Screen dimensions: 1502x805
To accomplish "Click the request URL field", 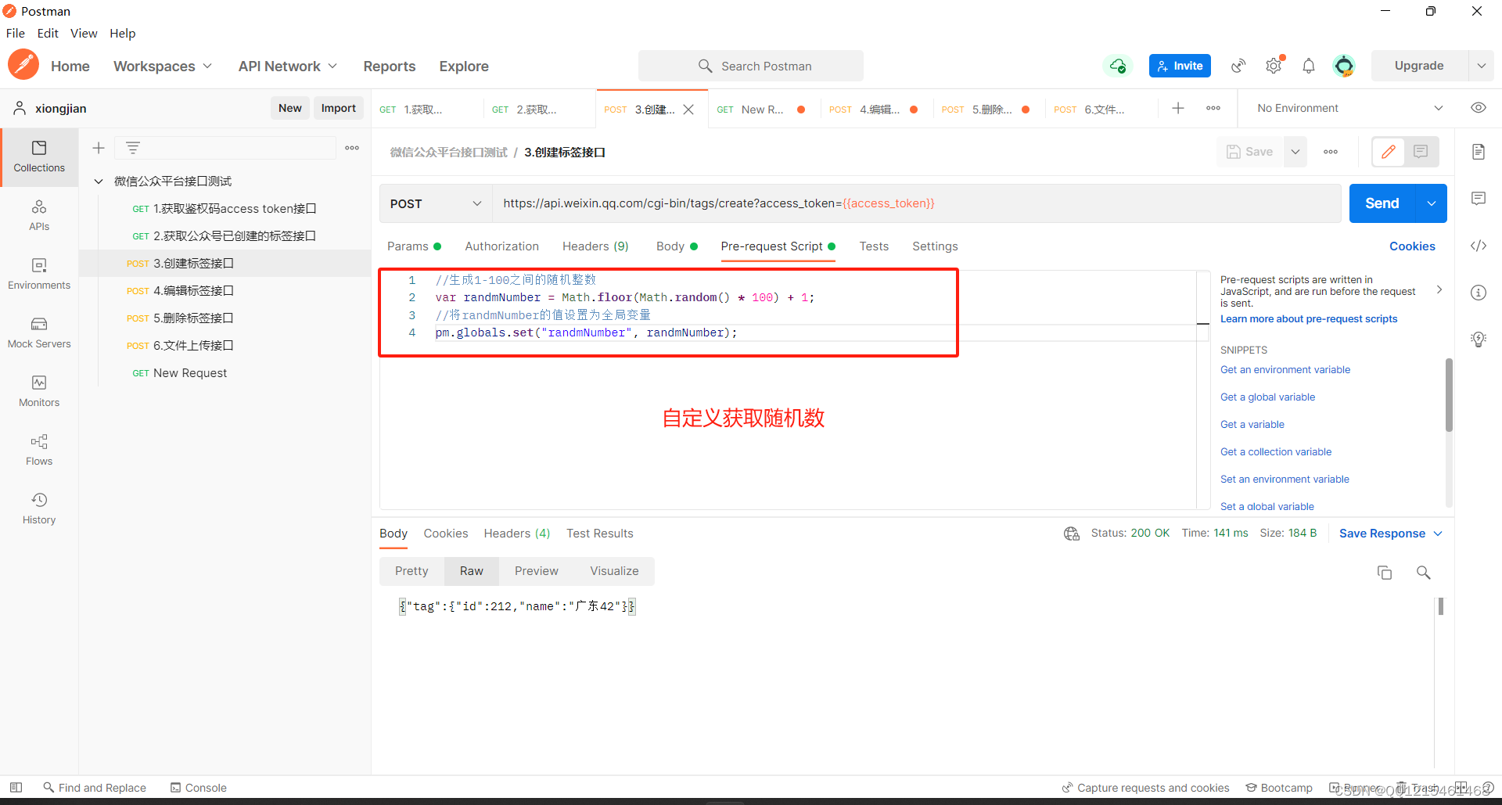I will pyautogui.click(x=917, y=203).
